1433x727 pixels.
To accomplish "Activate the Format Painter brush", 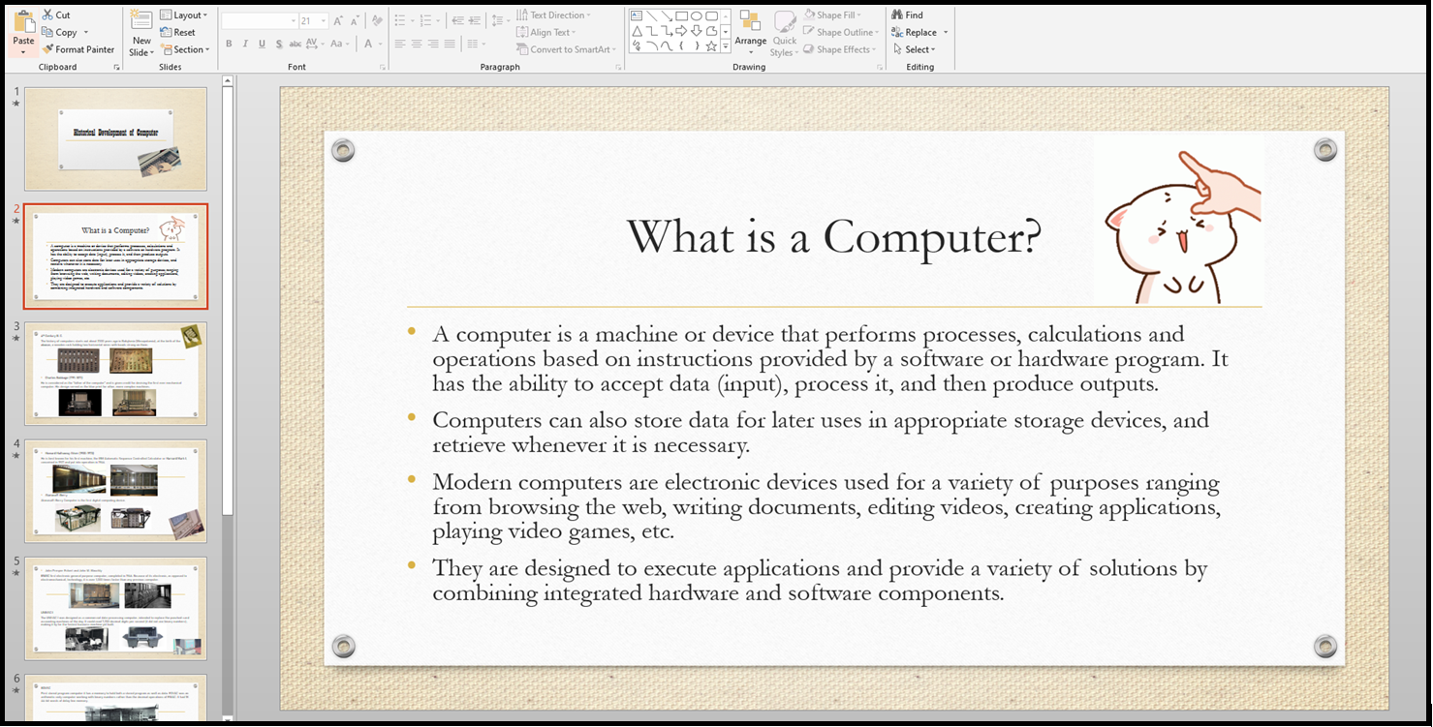I will 47,49.
